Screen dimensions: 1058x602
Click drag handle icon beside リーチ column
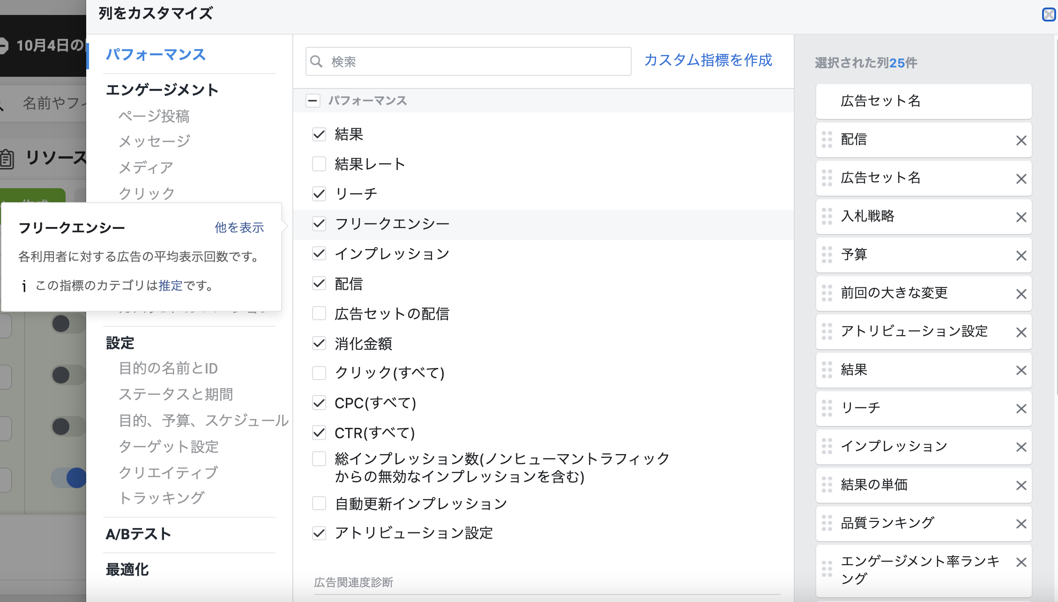pos(827,408)
